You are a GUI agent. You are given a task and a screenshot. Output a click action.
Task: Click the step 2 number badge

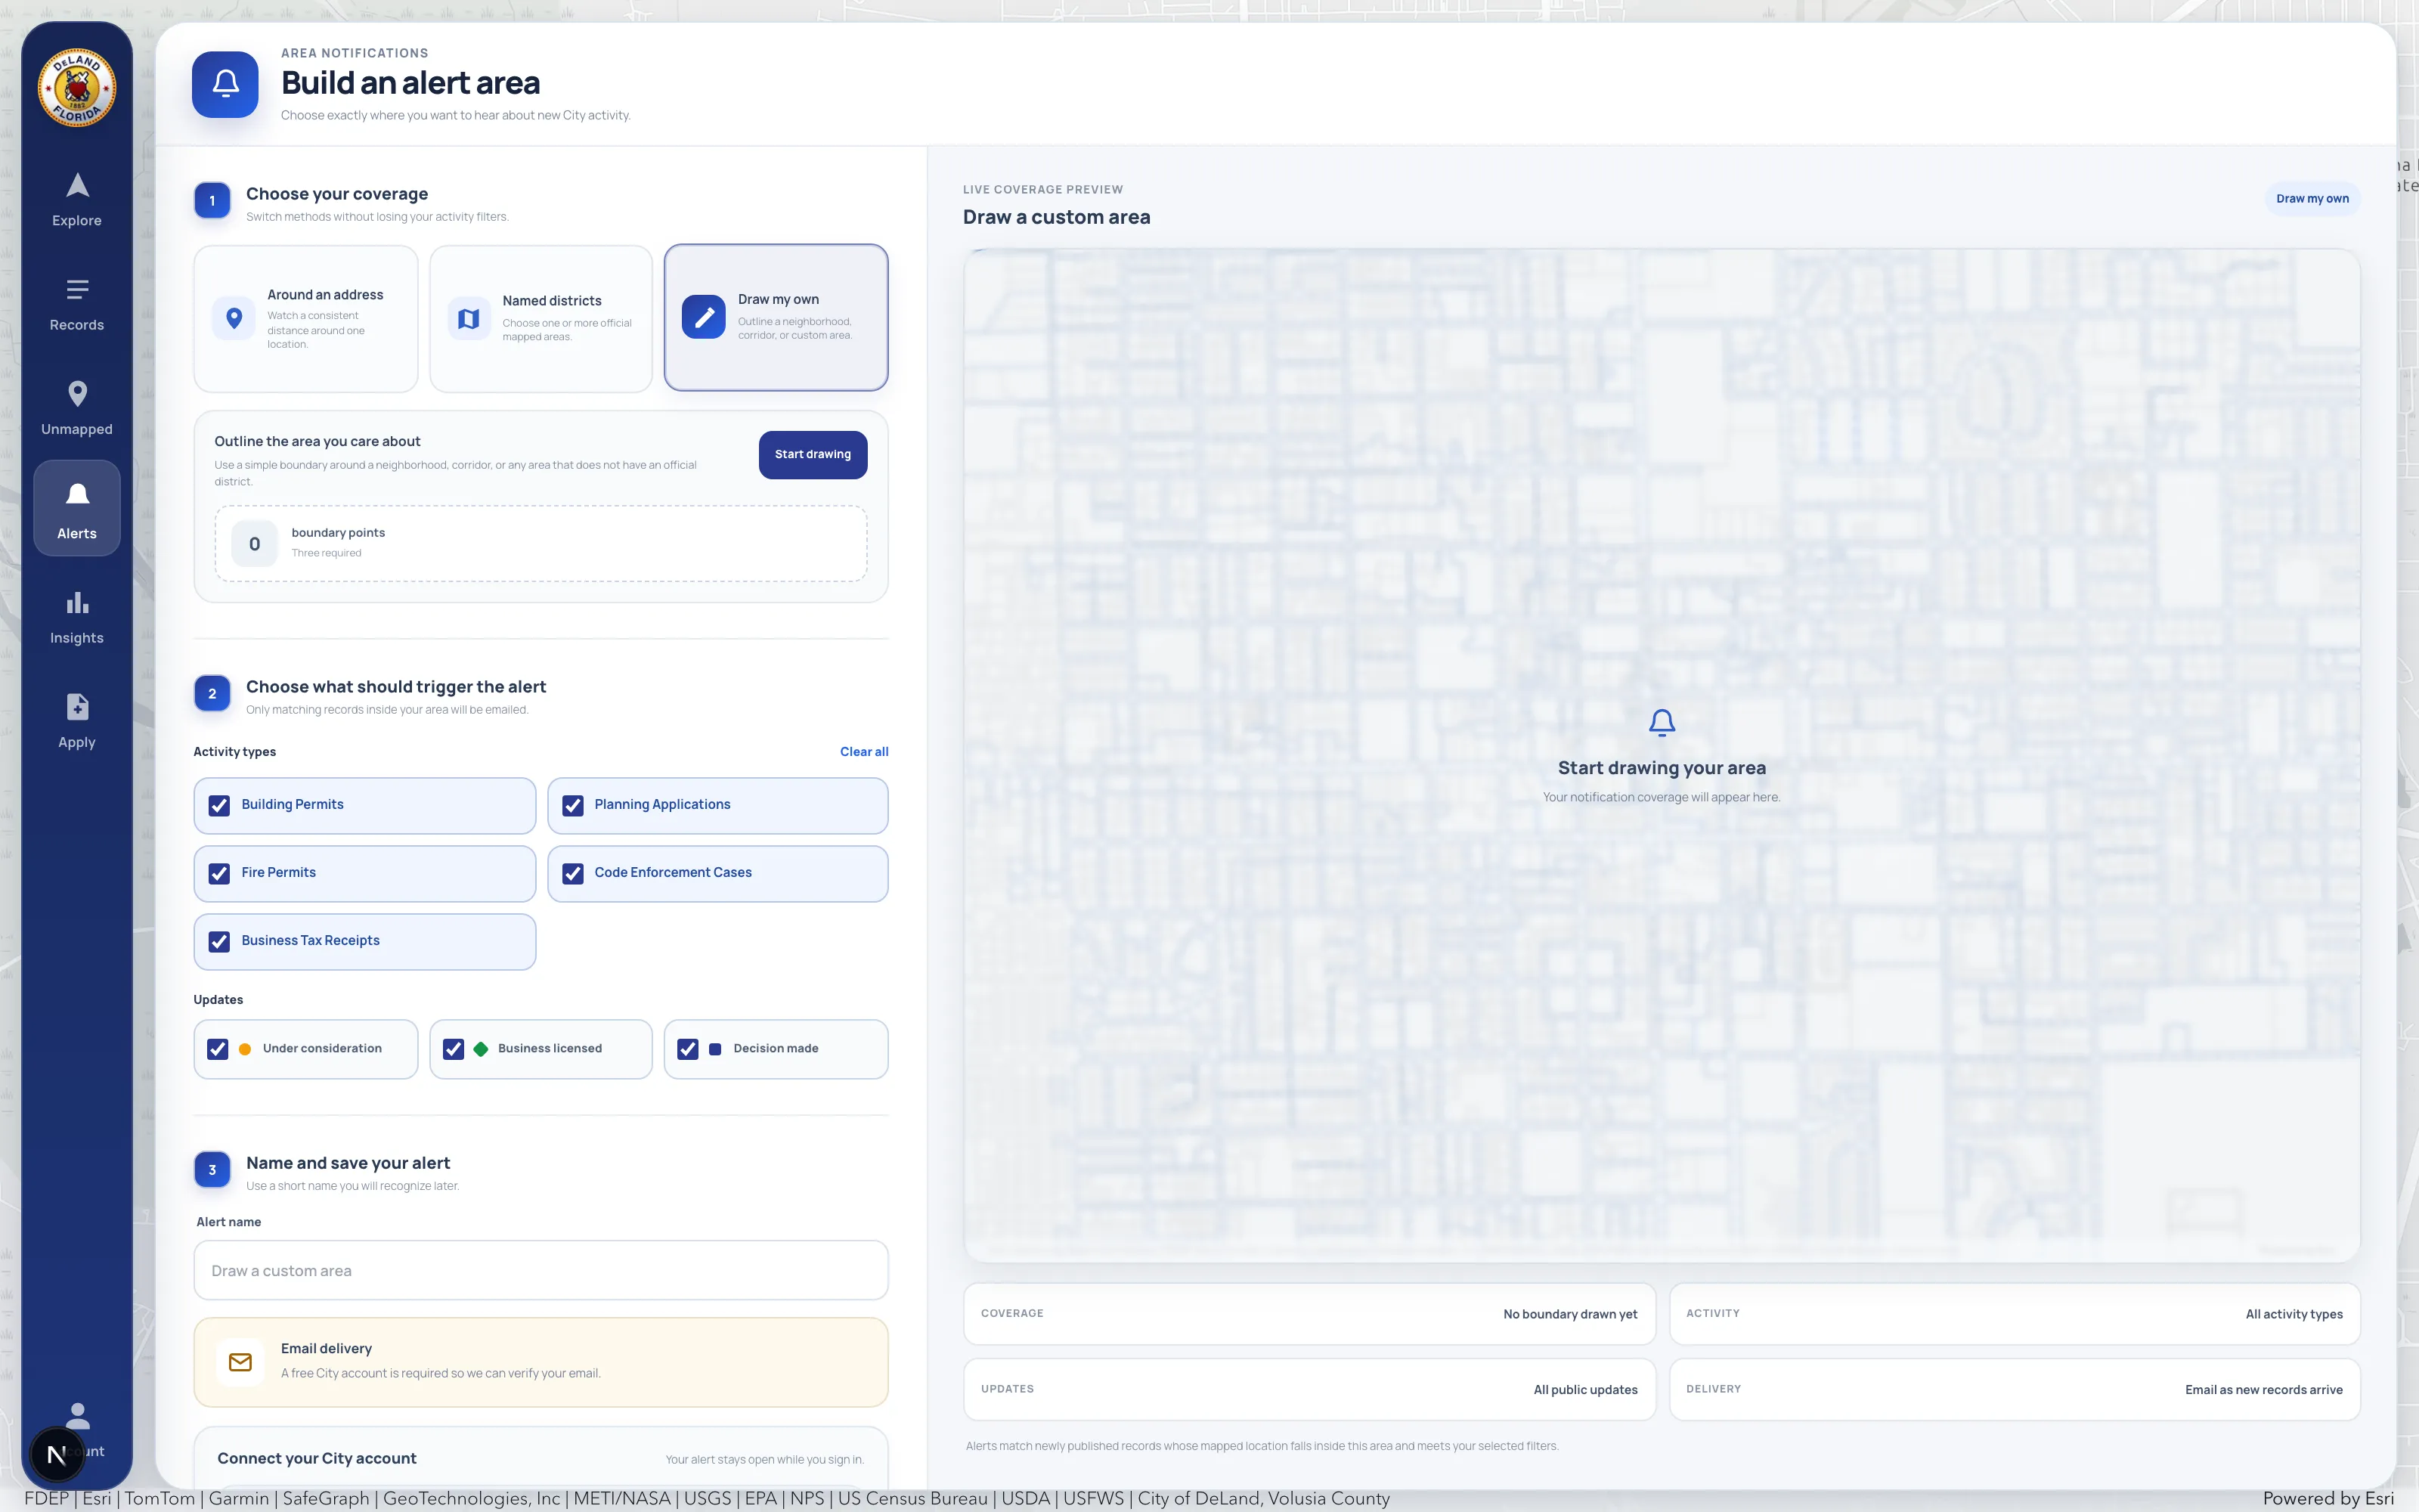(x=212, y=694)
